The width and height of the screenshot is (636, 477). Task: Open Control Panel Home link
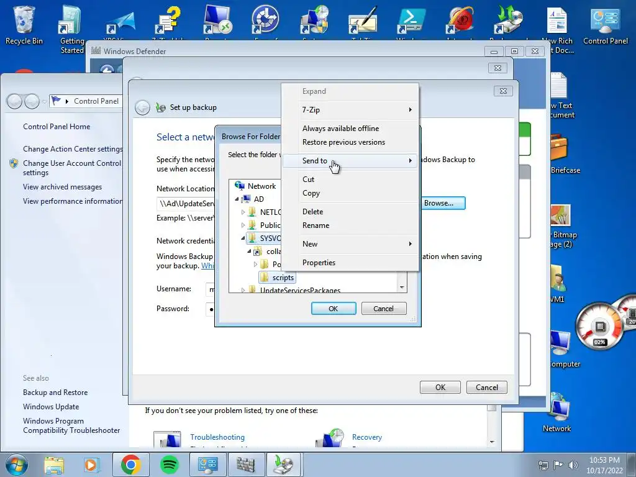(x=57, y=127)
